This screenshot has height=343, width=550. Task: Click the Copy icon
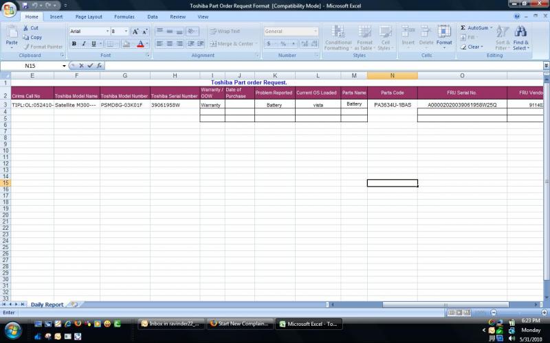tap(26, 37)
